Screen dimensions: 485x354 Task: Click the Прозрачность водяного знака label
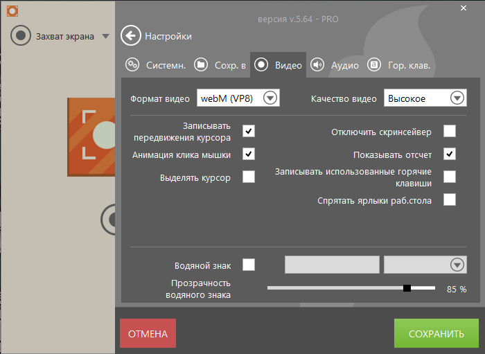pos(198,289)
